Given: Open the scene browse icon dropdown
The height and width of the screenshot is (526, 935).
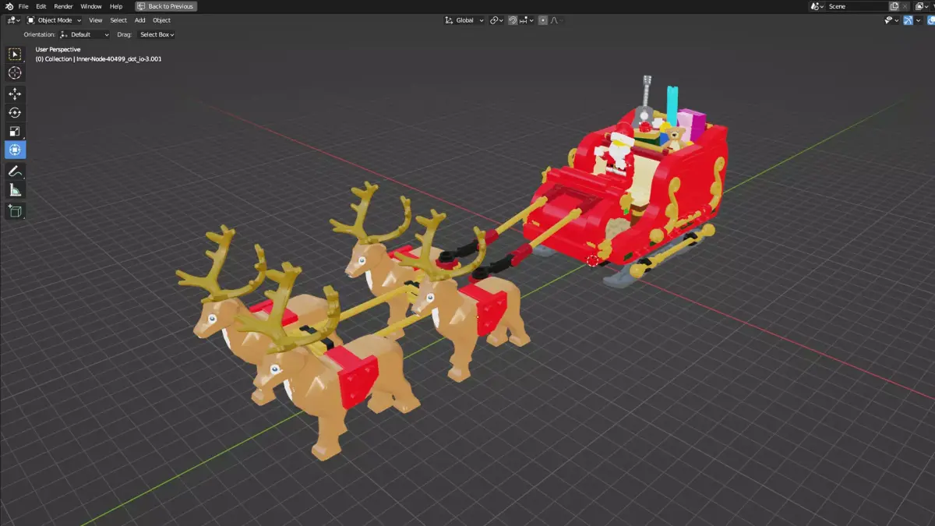Looking at the screenshot, I should (817, 6).
